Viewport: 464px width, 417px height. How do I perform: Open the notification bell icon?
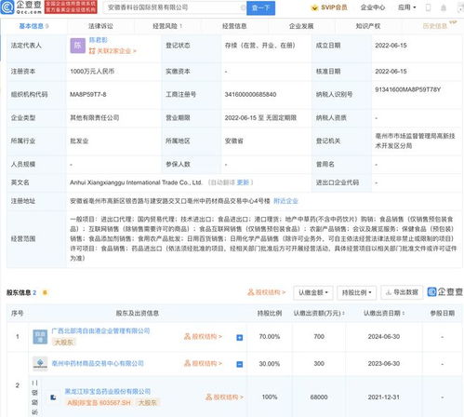[444, 7]
